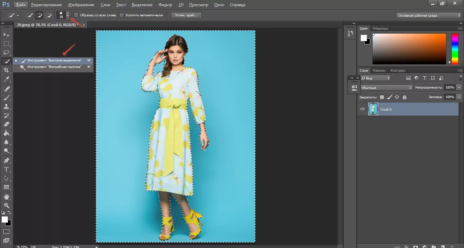Select the Quick Selection tool in toolbar
The image size is (464, 248).
[6, 61]
